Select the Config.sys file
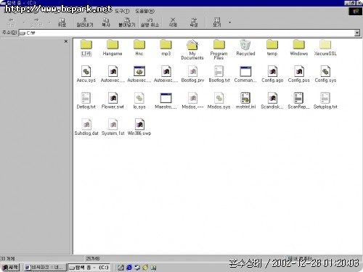 tap(325, 74)
